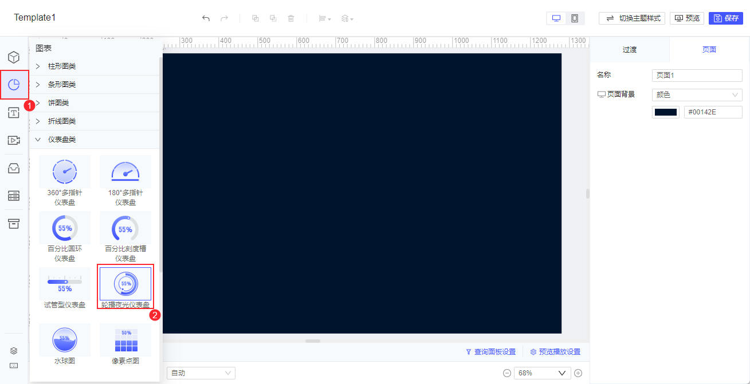
Task: Click the redo arrow icon
Action: [224, 18]
